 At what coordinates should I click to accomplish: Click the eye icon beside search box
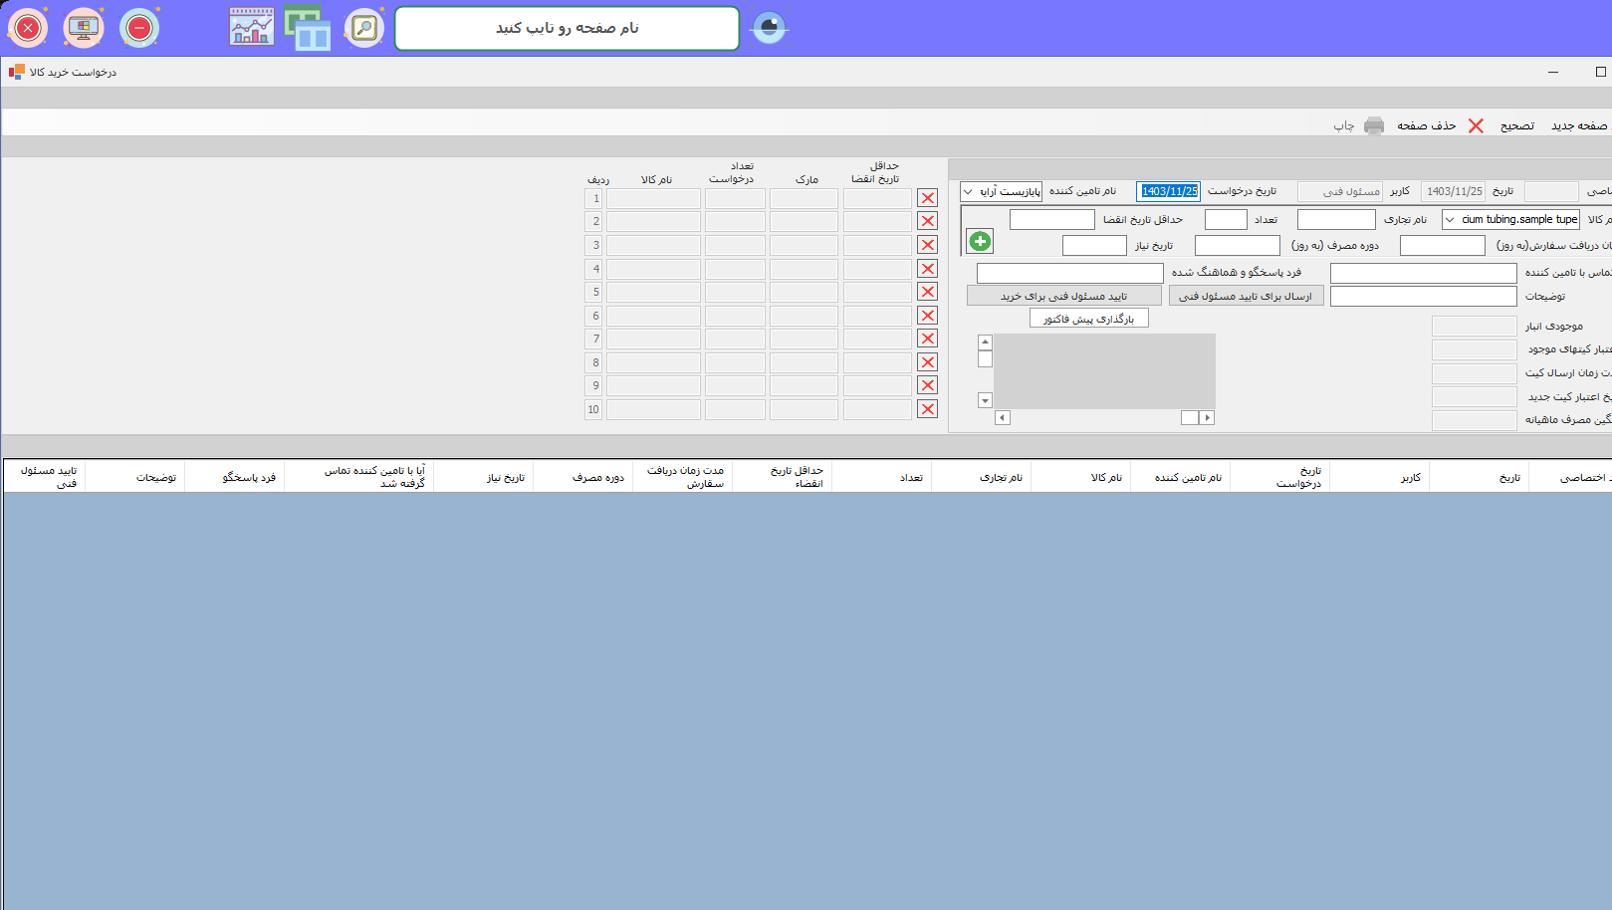tap(769, 28)
